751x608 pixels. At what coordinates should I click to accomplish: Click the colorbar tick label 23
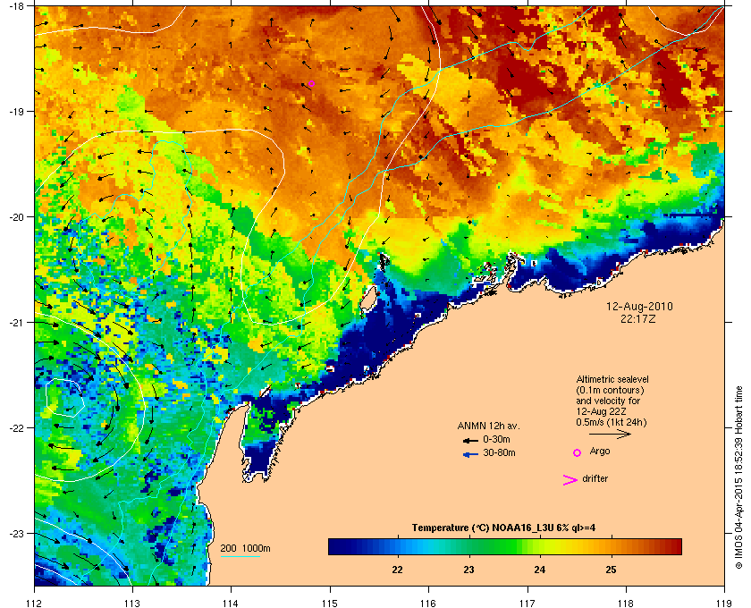coord(468,570)
